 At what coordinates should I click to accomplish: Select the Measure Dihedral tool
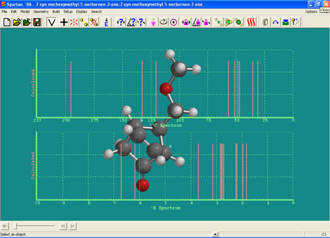coord(141,22)
